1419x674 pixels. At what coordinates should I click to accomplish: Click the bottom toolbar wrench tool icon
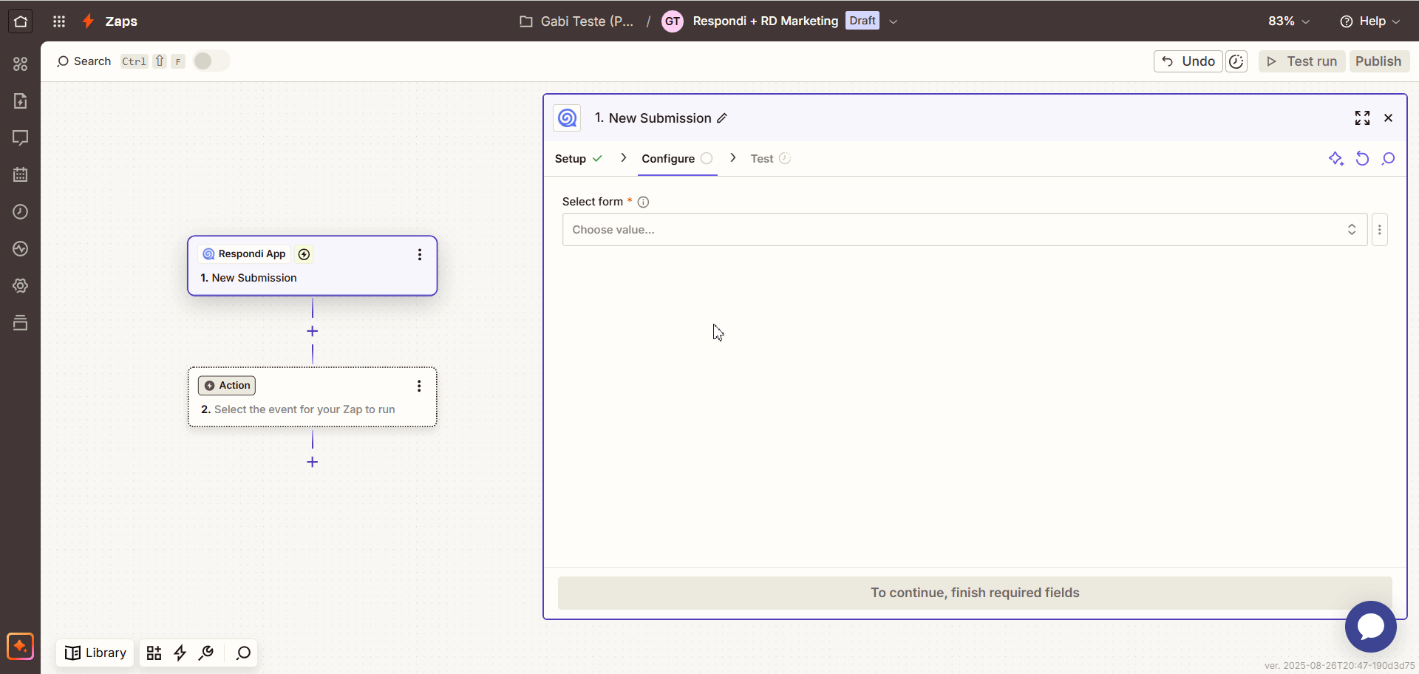(x=206, y=653)
